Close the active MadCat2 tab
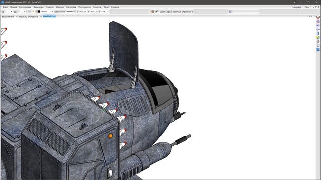 click(54, 16)
